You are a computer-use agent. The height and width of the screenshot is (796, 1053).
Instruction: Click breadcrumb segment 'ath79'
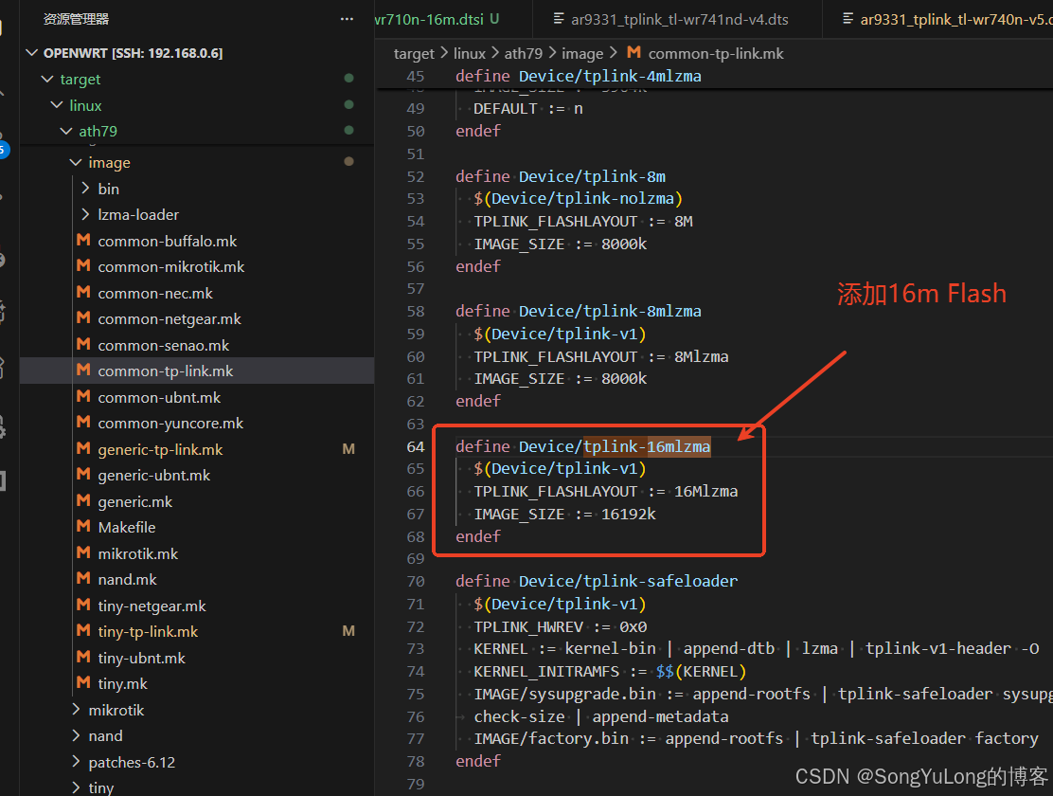coord(523,53)
